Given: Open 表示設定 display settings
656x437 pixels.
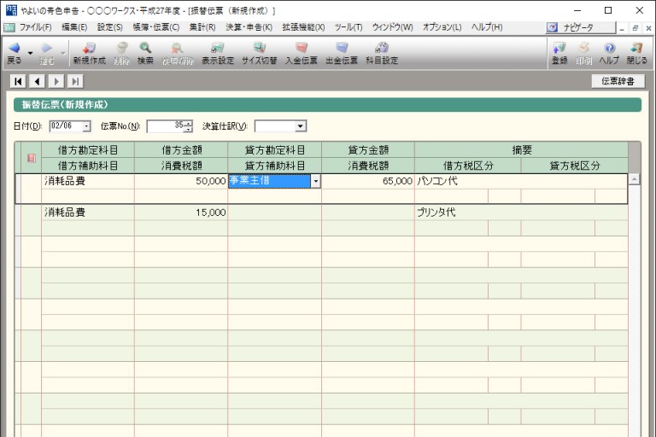Looking at the screenshot, I should tap(218, 53).
